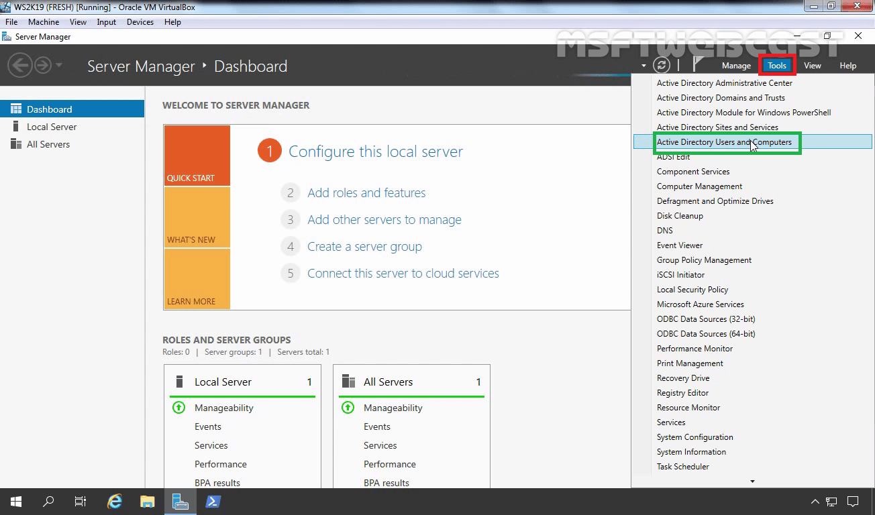
Task: Click Add roles and features link
Action: 366,192
